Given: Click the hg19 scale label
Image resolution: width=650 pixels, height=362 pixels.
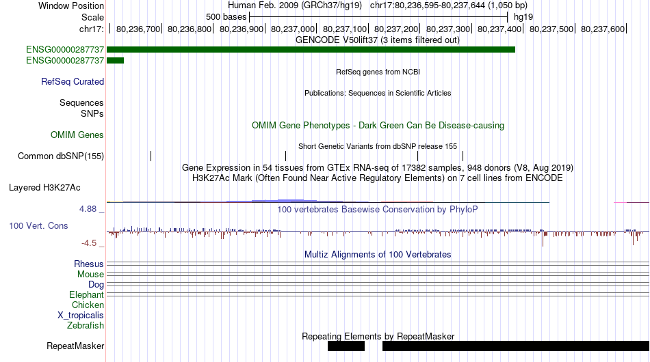Looking at the screenshot, I should 523,17.
